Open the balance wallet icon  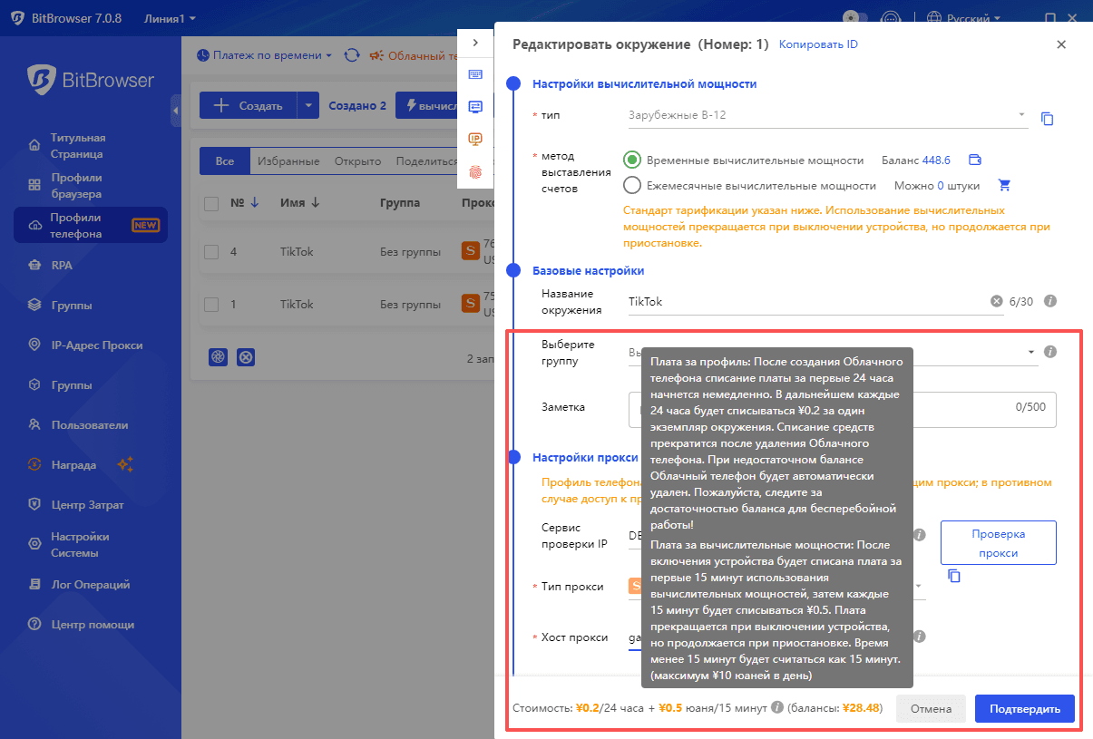point(975,160)
